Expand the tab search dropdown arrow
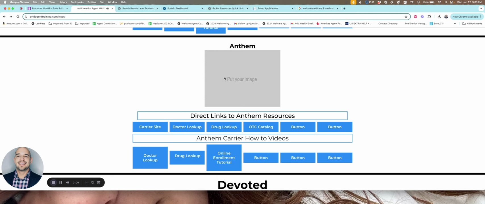The height and width of the screenshot is (204, 485). coord(481,8)
